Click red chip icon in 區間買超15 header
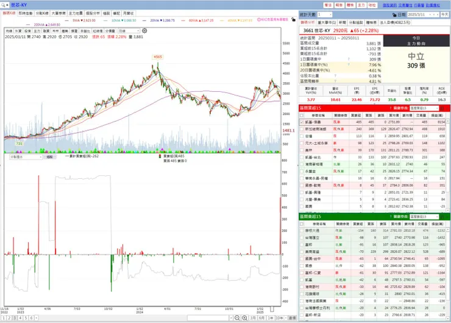Screen dimensions: 451x323 coord(442,108)
